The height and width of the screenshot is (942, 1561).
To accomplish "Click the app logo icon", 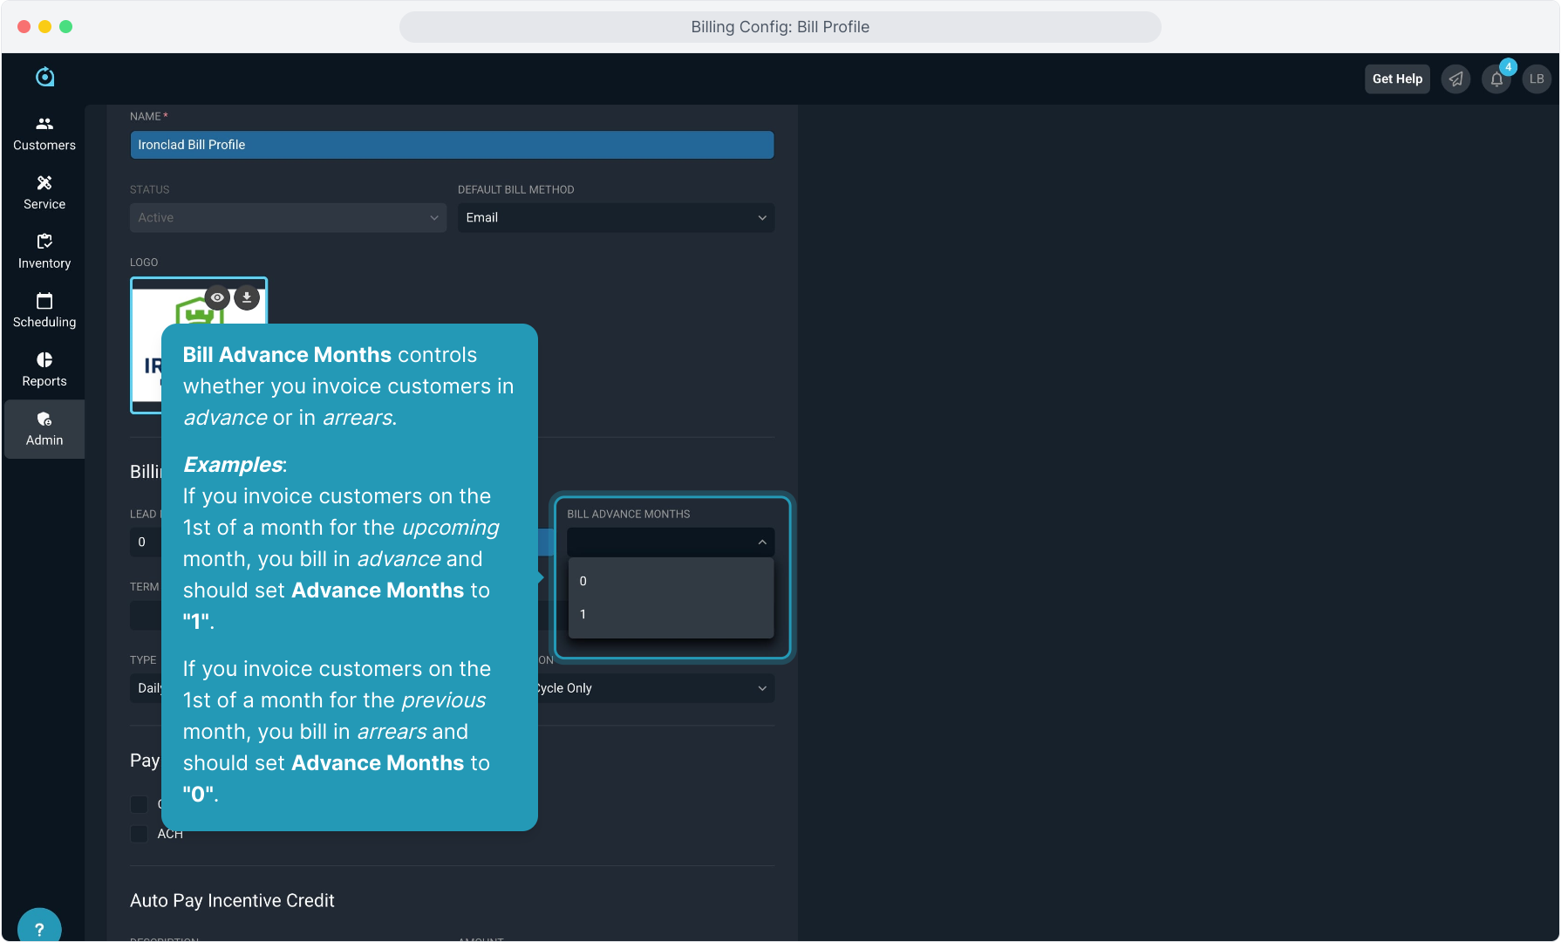I will (45, 78).
